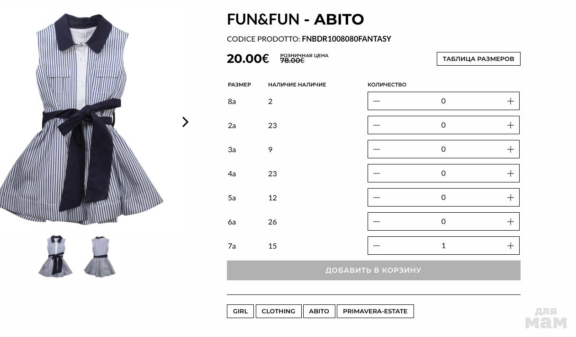Click the main dress product image
Viewport: 576px width, 337px height.
tap(83, 118)
